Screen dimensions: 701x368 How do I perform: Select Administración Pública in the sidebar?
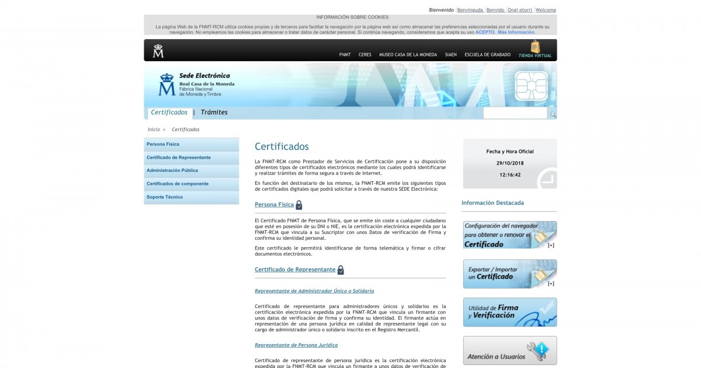click(x=192, y=170)
